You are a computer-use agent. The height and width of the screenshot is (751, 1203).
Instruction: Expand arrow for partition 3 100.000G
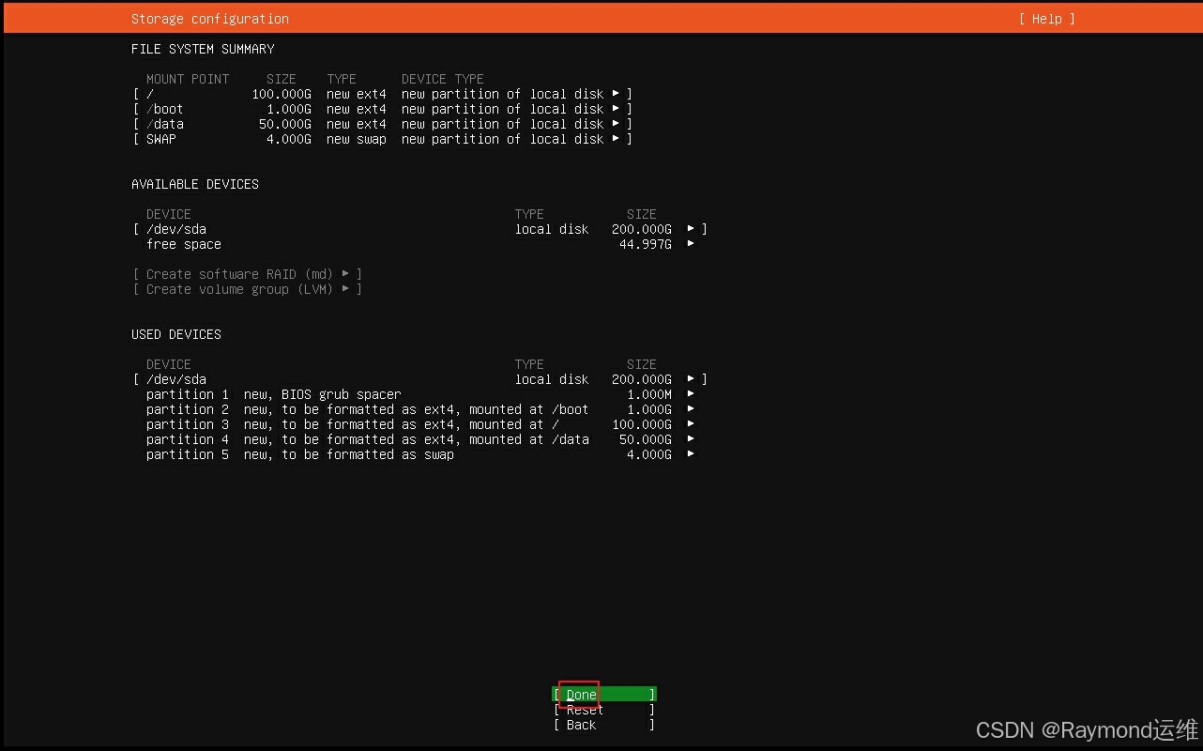click(x=691, y=424)
